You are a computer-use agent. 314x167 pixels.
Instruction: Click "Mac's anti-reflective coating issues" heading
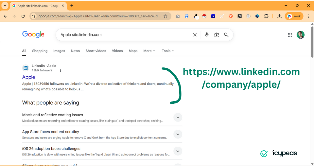(x=53, y=115)
